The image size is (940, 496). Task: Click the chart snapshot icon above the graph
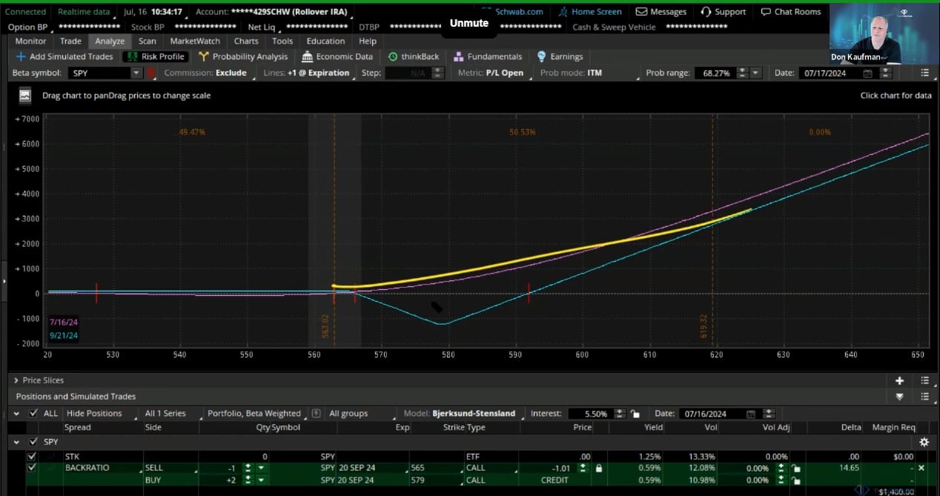(x=25, y=96)
